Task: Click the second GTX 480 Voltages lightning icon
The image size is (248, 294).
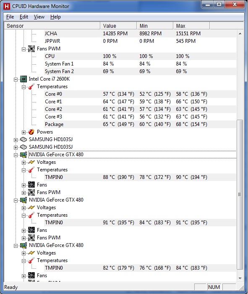Action: click(31, 207)
